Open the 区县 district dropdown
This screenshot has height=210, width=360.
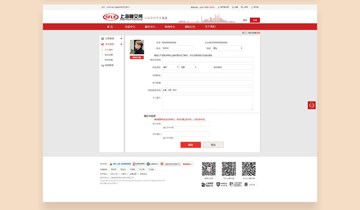pos(188,67)
